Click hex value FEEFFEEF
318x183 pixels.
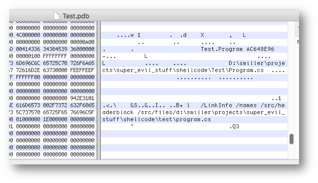click(82, 70)
